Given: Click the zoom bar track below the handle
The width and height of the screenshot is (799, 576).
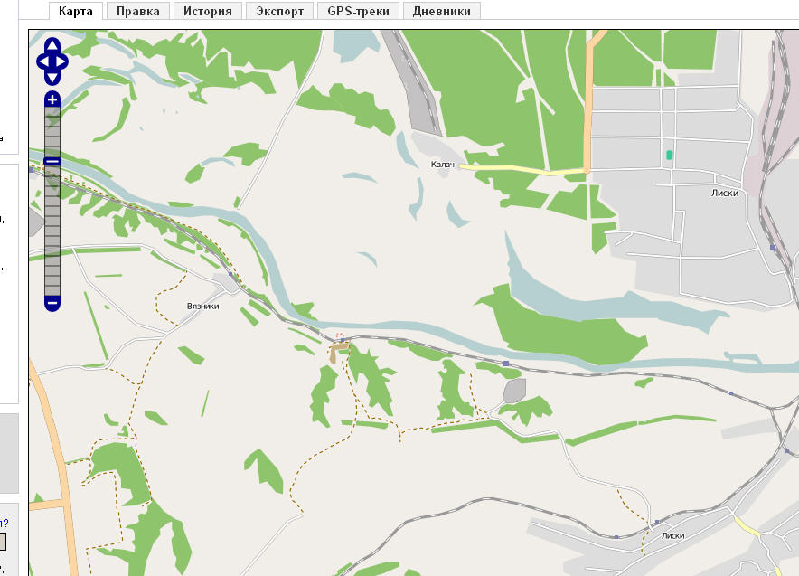Looking at the screenshot, I should pos(52,231).
